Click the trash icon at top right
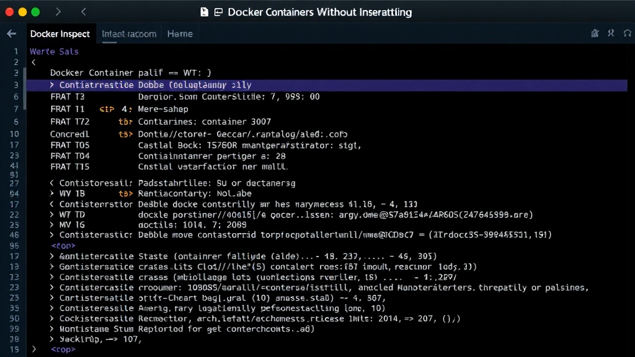Image resolution: width=635 pixels, height=357 pixels. pos(595,33)
